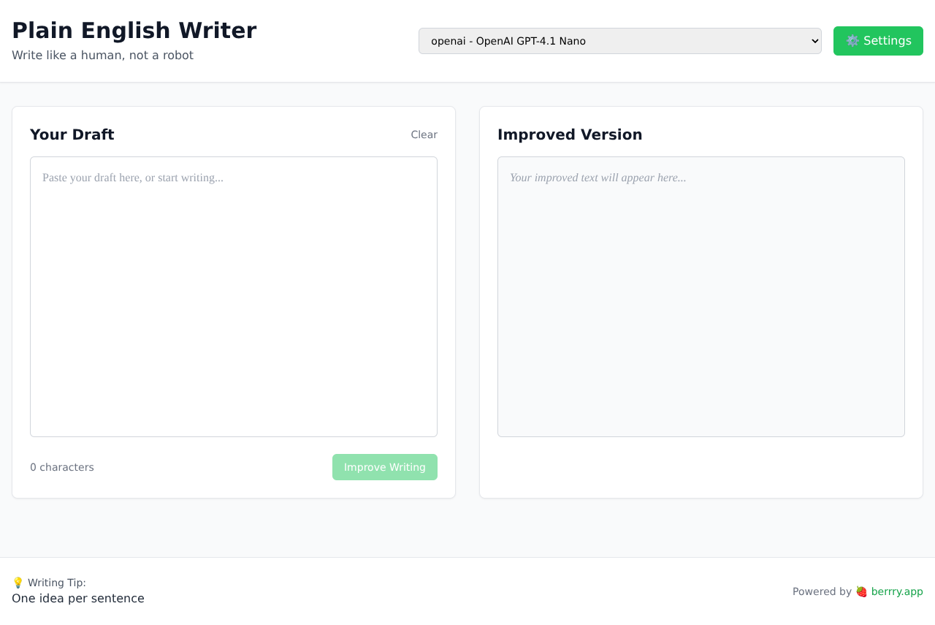935x625 pixels.
Task: Click the character counter below the draft
Action: tap(61, 467)
